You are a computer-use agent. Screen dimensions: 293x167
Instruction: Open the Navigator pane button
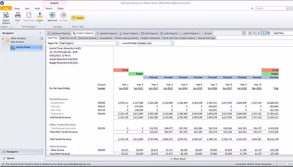22,152
